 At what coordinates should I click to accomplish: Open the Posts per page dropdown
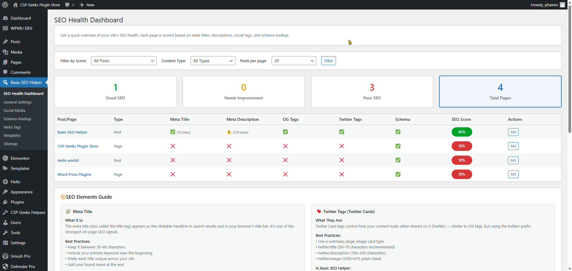pos(294,61)
